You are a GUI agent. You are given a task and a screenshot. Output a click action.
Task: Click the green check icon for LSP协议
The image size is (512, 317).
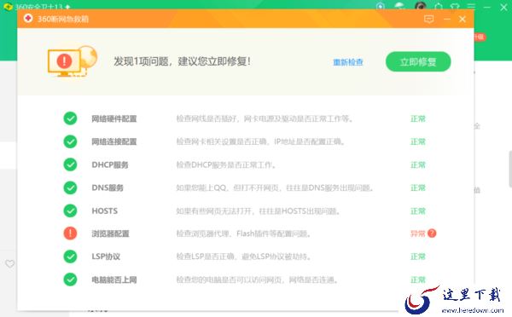click(x=70, y=256)
